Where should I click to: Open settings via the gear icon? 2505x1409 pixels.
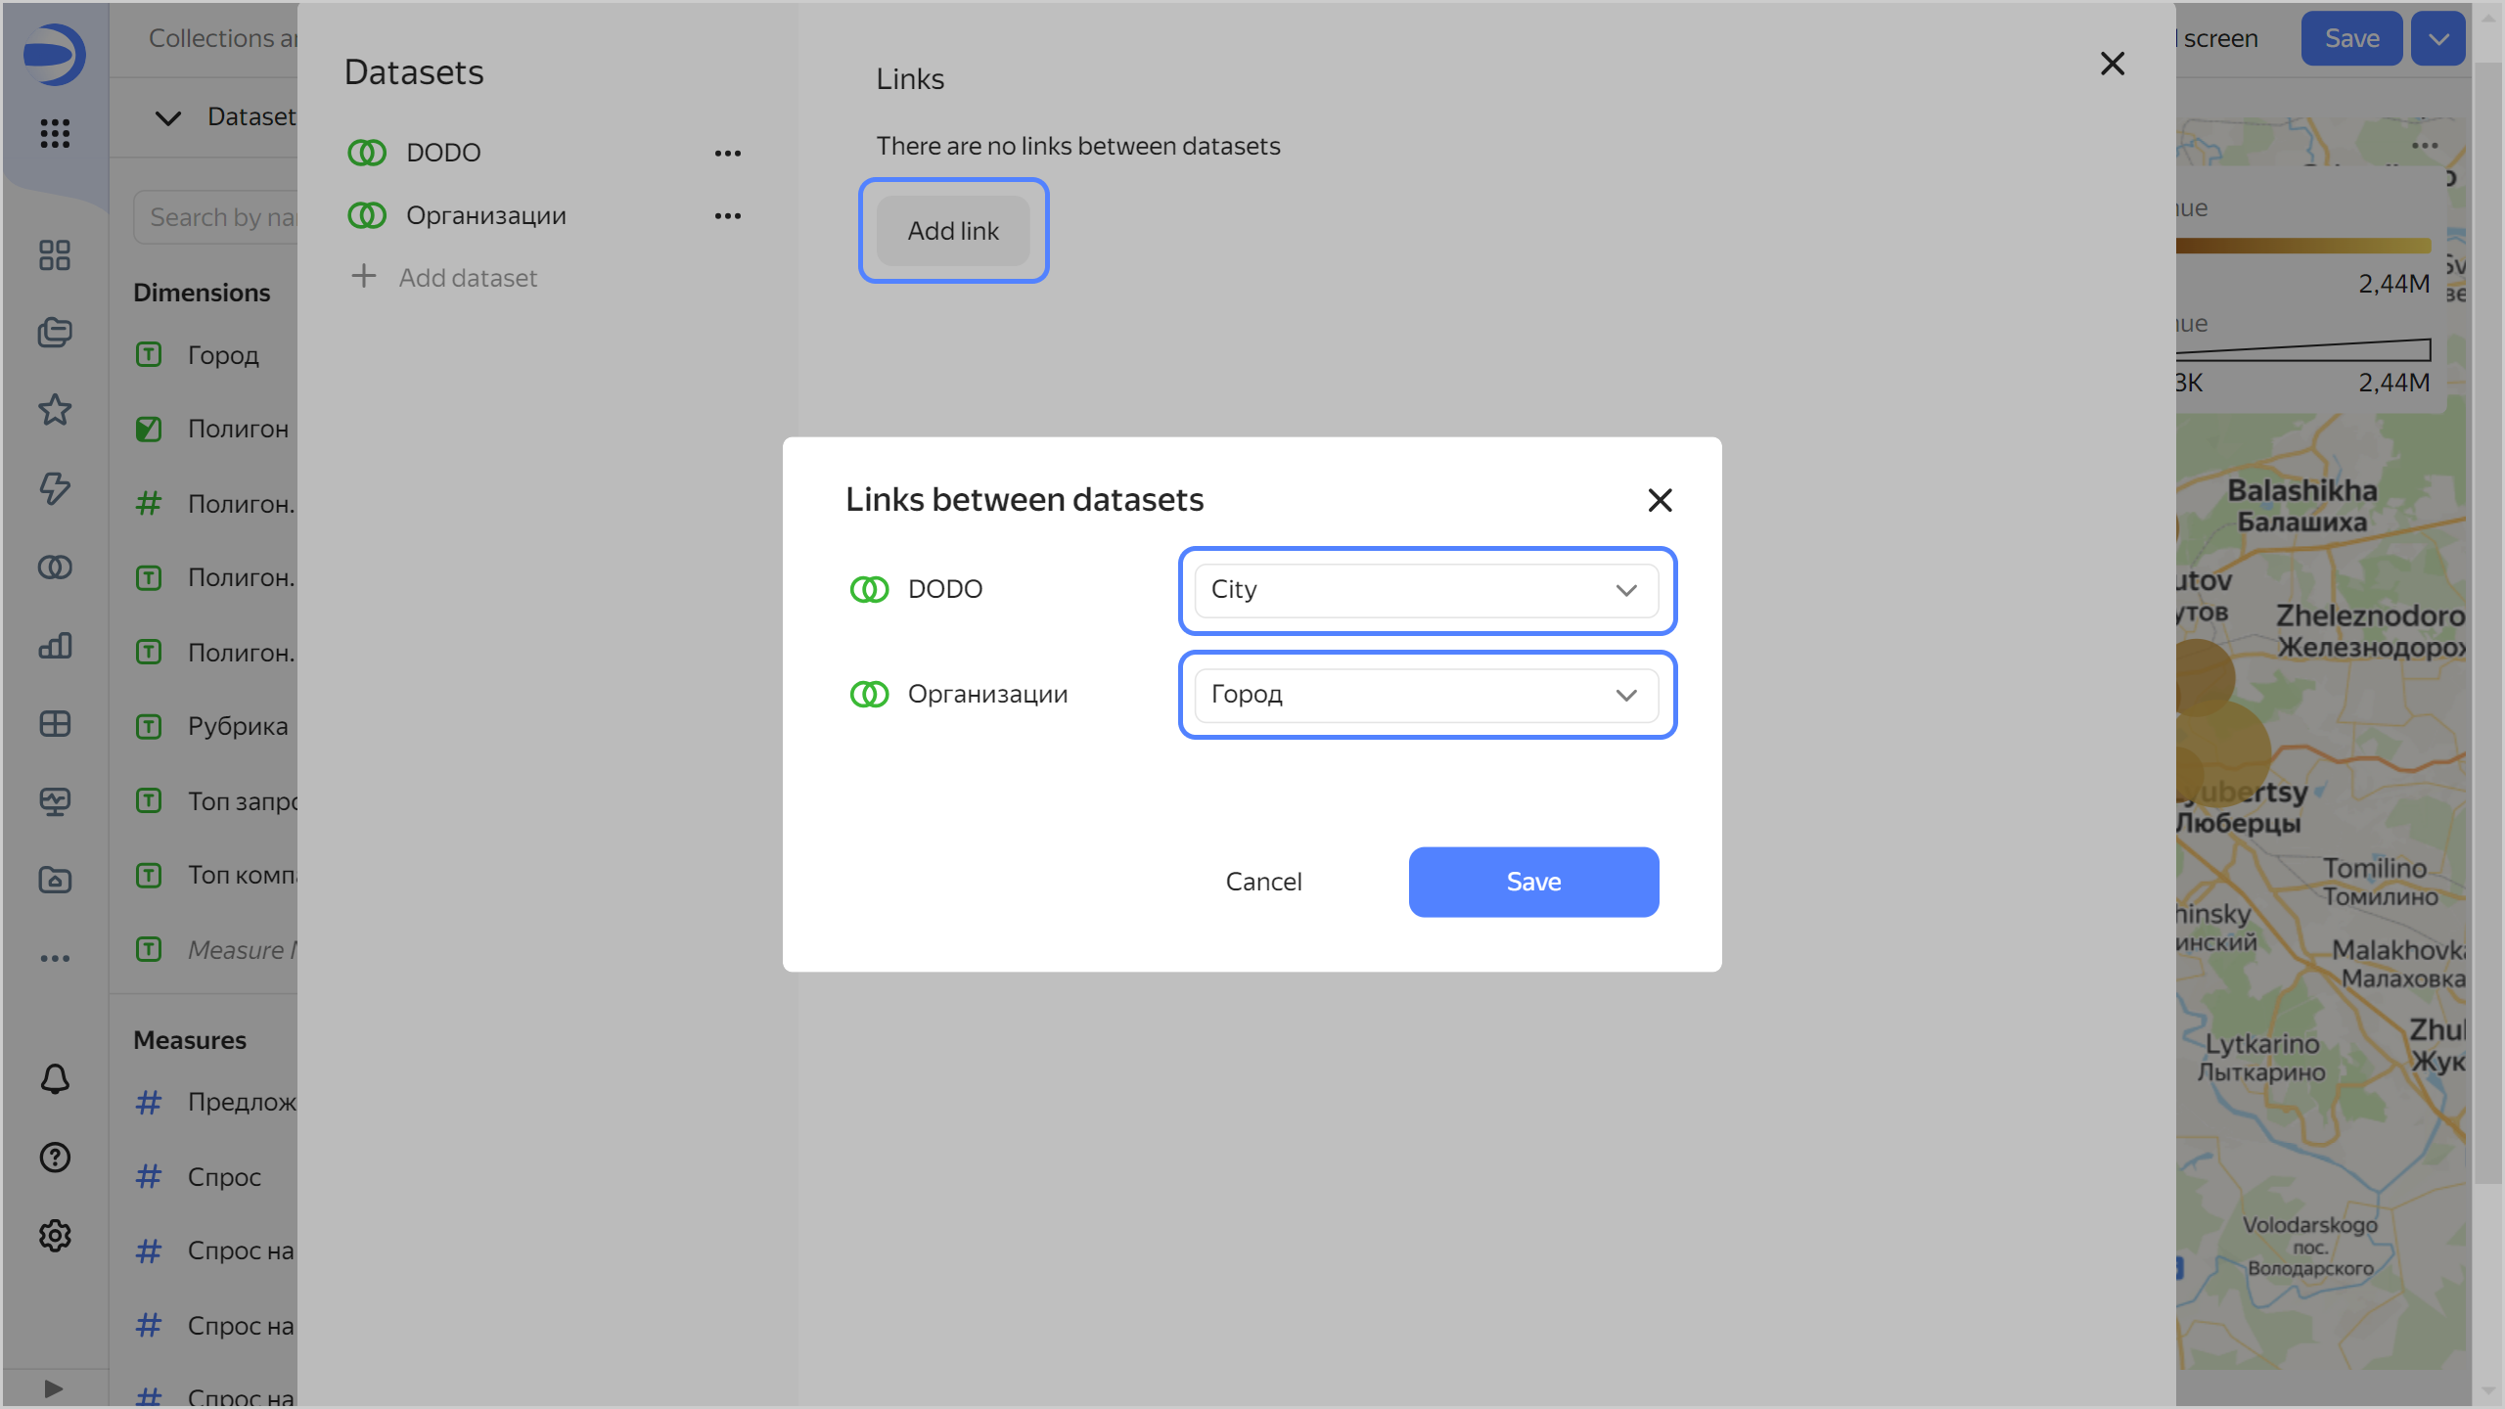coord(54,1236)
